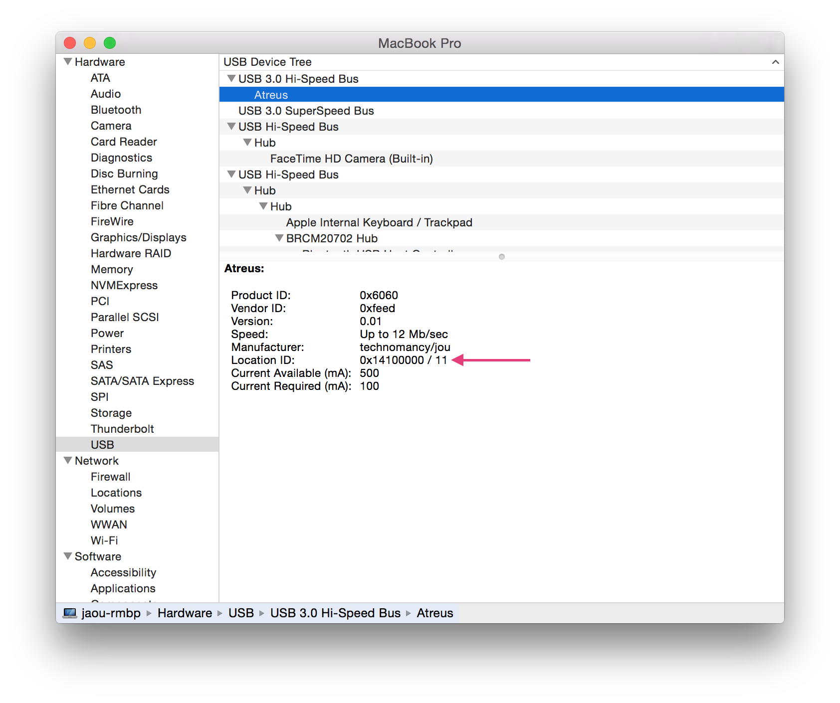Screen dimensions: 840x703
Task: Select Atreus in the USB device tree
Action: click(x=271, y=95)
